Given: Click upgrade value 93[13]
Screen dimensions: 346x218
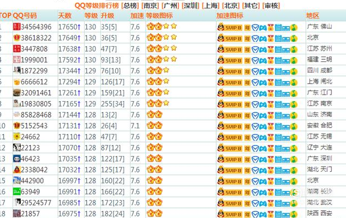Looking at the screenshot, I should [111, 60].
